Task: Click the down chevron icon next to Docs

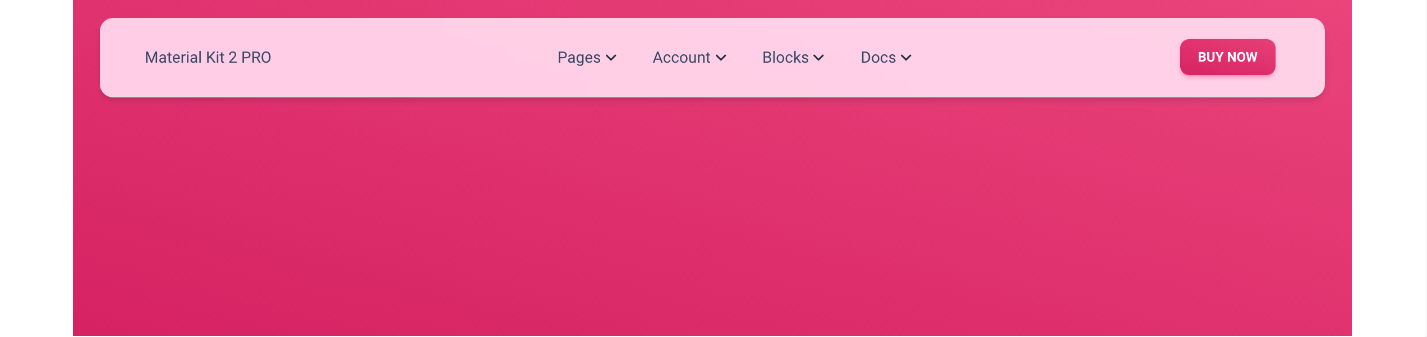Action: pos(906,58)
